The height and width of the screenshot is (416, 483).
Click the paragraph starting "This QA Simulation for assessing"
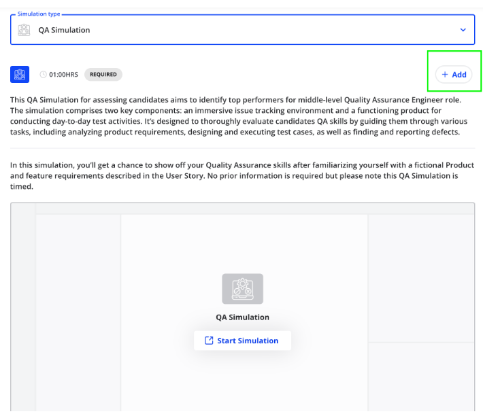[239, 116]
